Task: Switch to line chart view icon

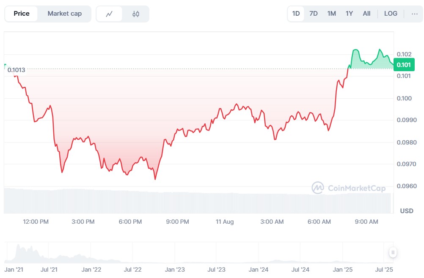Action: tap(109, 14)
